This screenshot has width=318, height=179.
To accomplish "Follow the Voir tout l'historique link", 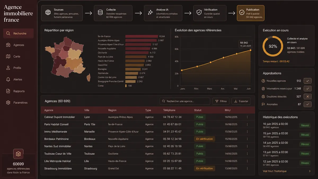I will [275, 171].
